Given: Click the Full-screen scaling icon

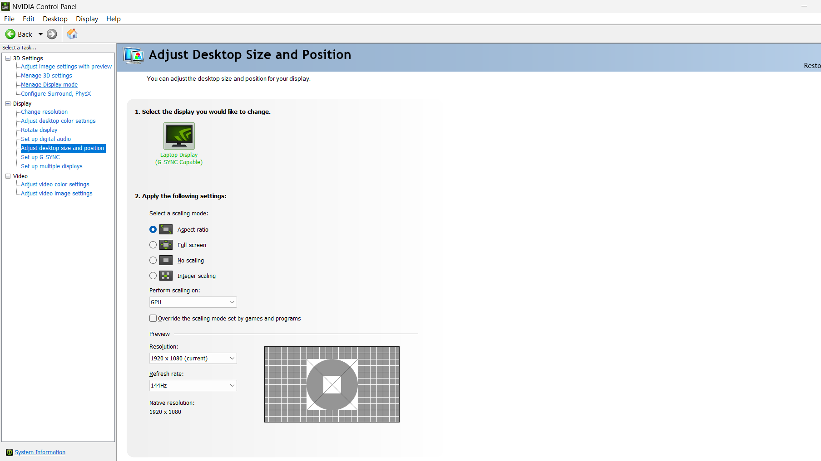Looking at the screenshot, I should coord(166,245).
